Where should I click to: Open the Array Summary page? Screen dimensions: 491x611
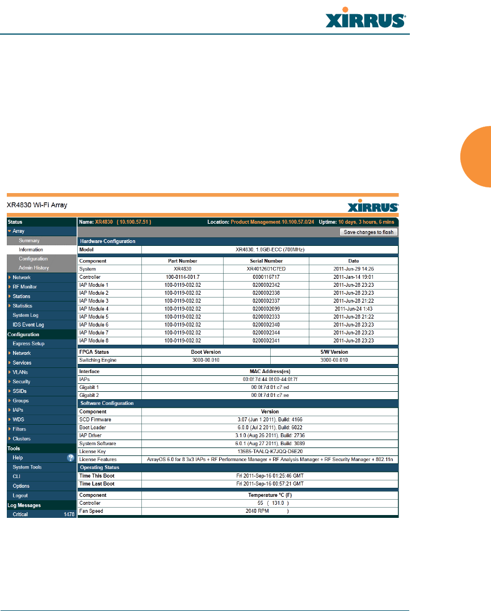click(x=29, y=240)
